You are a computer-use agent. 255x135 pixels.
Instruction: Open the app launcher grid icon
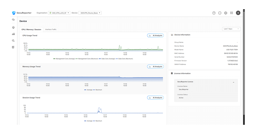(232, 13)
